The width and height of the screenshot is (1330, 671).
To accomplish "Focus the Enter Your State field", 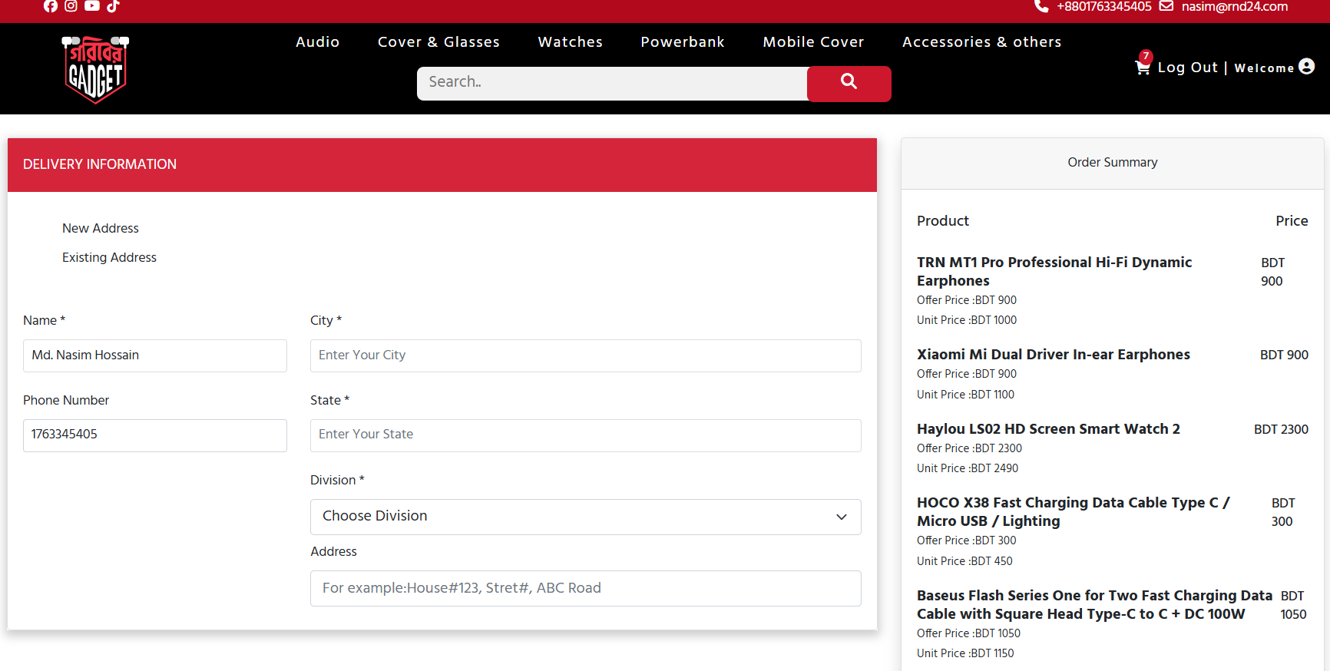I will (585, 435).
